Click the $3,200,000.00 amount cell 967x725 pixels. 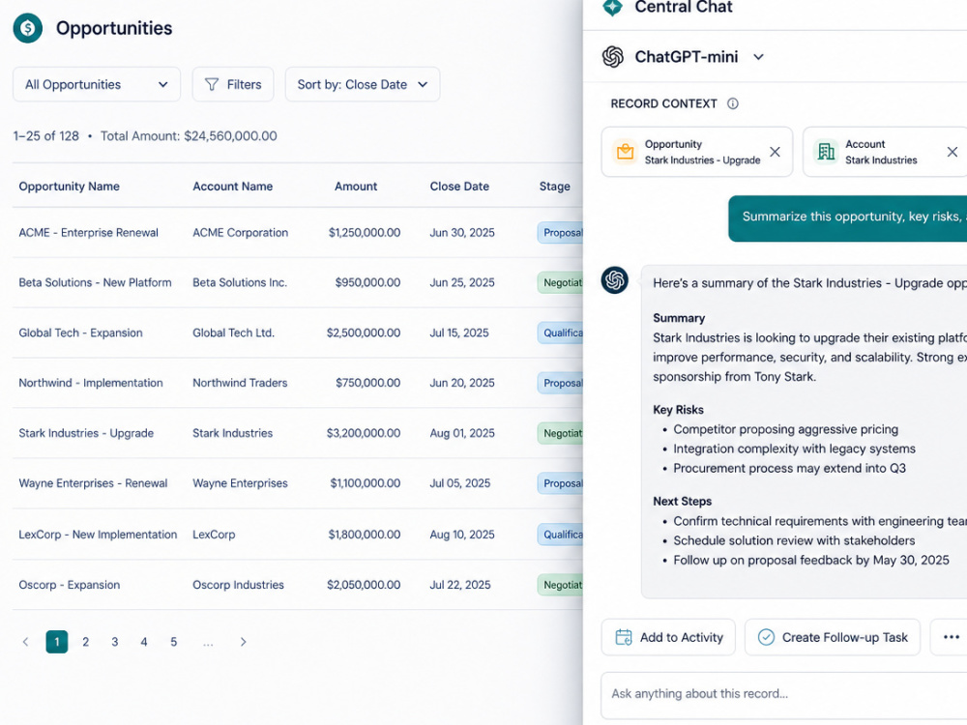(364, 433)
